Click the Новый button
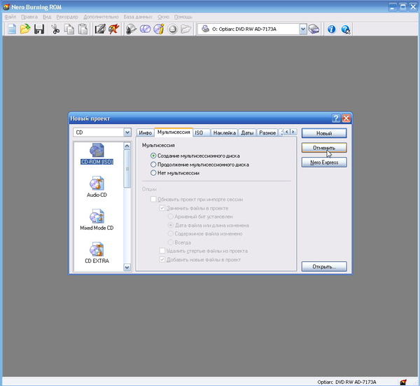This screenshot has height=386, width=420. pyautogui.click(x=324, y=133)
